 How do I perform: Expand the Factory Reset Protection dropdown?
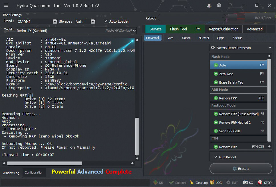tap(270, 48)
